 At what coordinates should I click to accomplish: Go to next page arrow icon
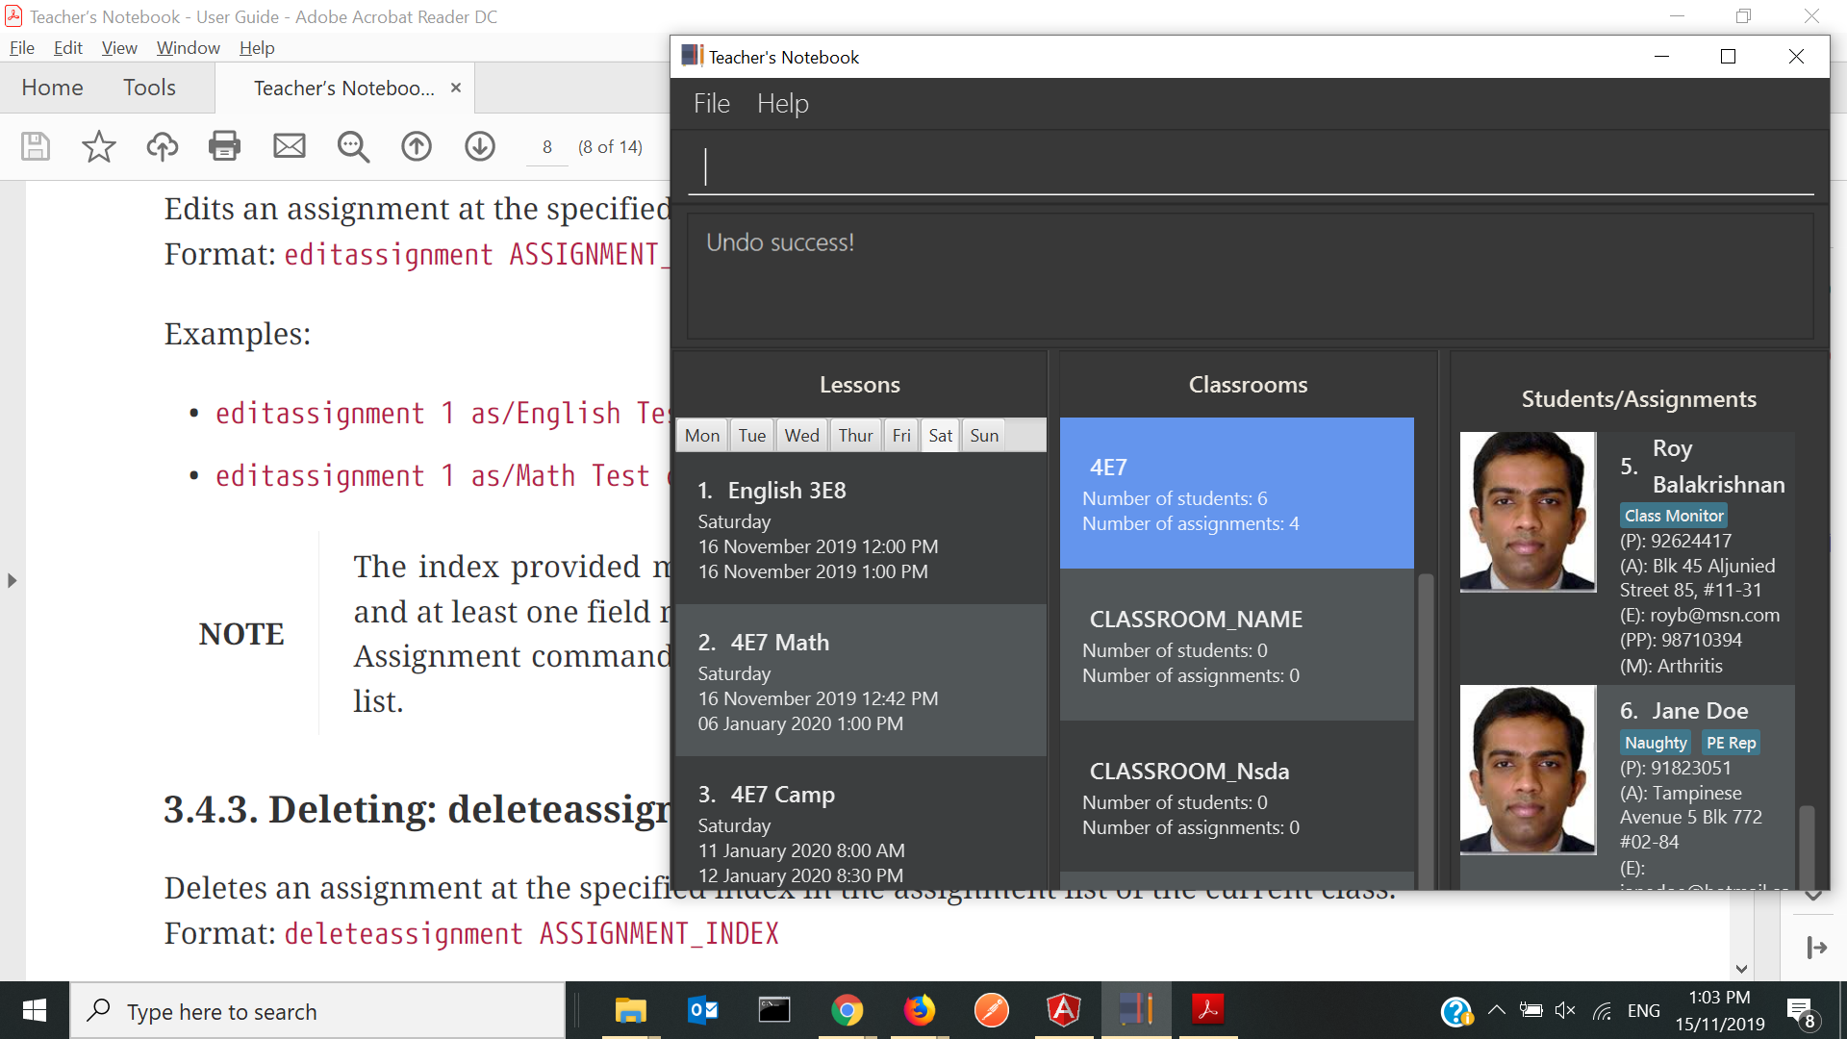[x=480, y=146]
